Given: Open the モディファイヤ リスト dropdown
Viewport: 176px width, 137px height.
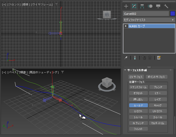Looking at the screenshot, I should 149,20.
